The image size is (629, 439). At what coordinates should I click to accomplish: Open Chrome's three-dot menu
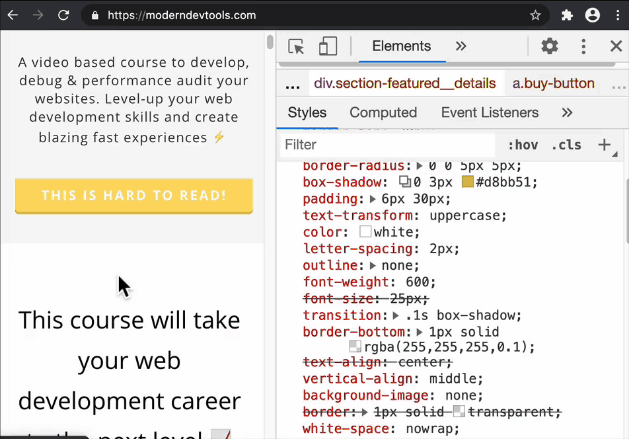618,15
